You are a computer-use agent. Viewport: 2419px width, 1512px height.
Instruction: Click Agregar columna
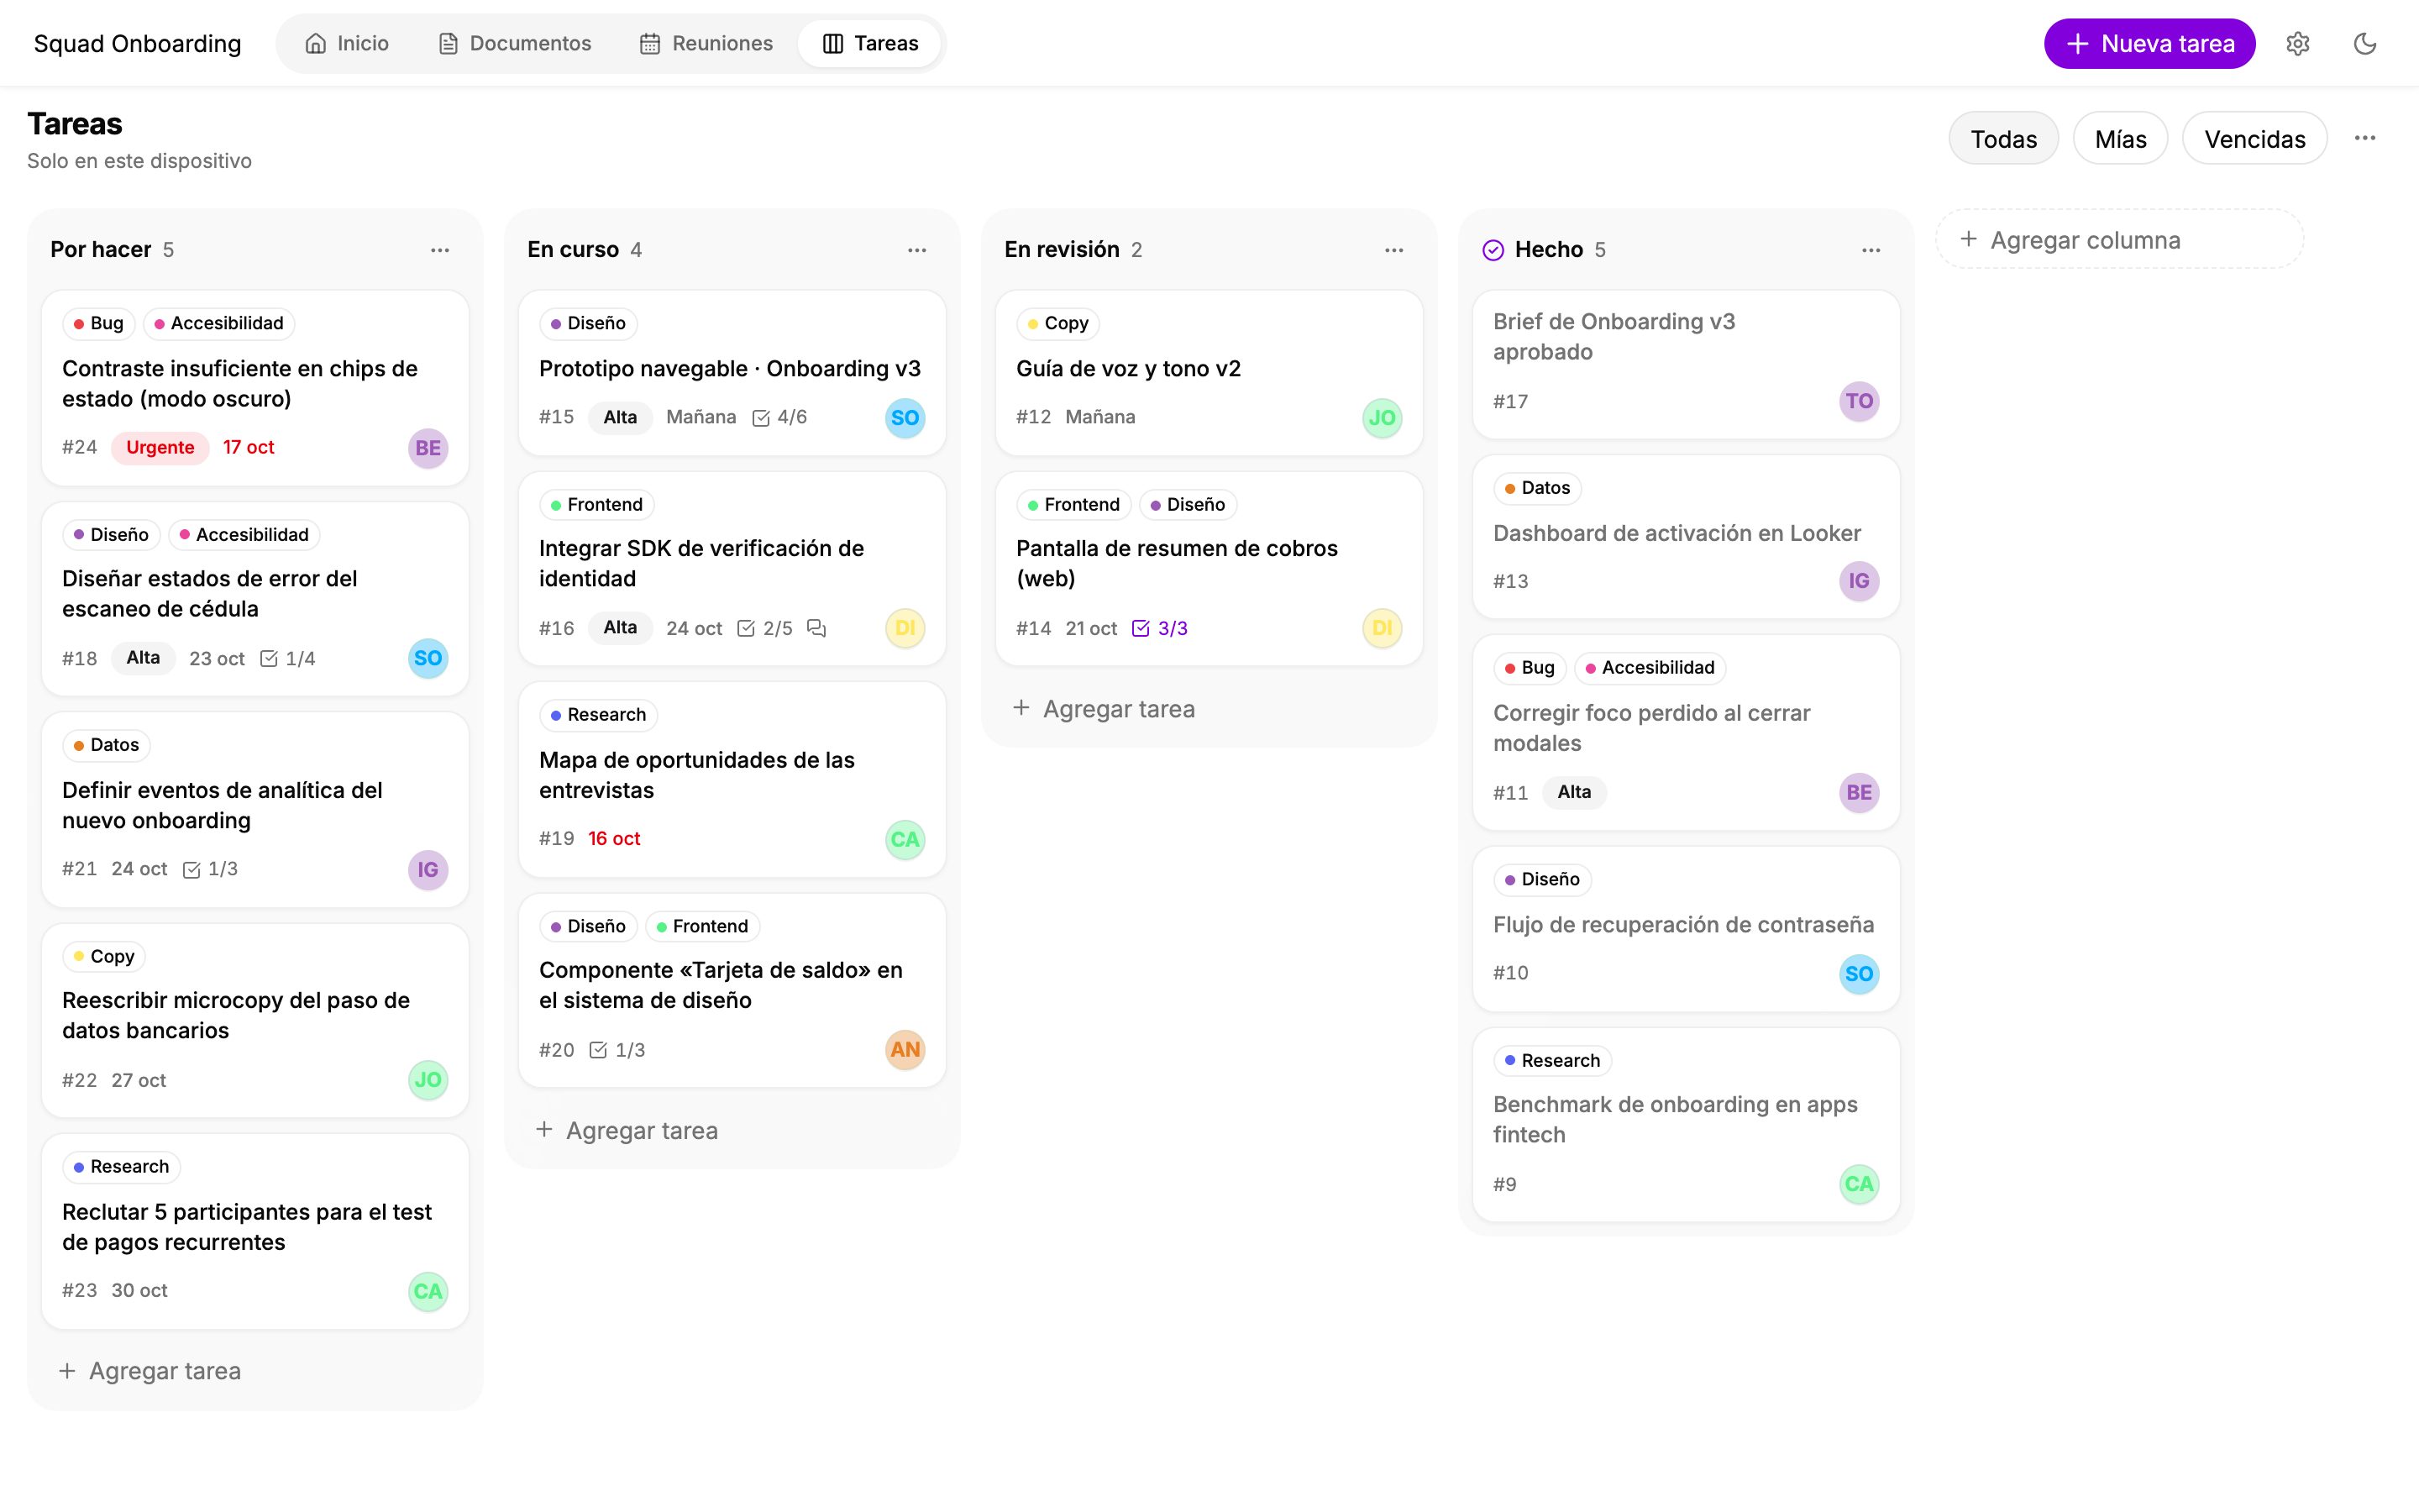(2119, 240)
